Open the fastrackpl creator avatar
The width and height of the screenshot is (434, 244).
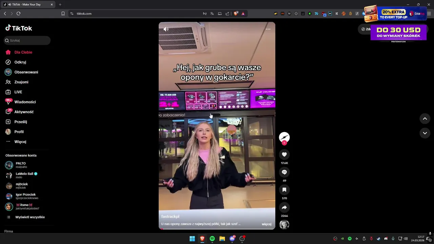click(x=284, y=137)
